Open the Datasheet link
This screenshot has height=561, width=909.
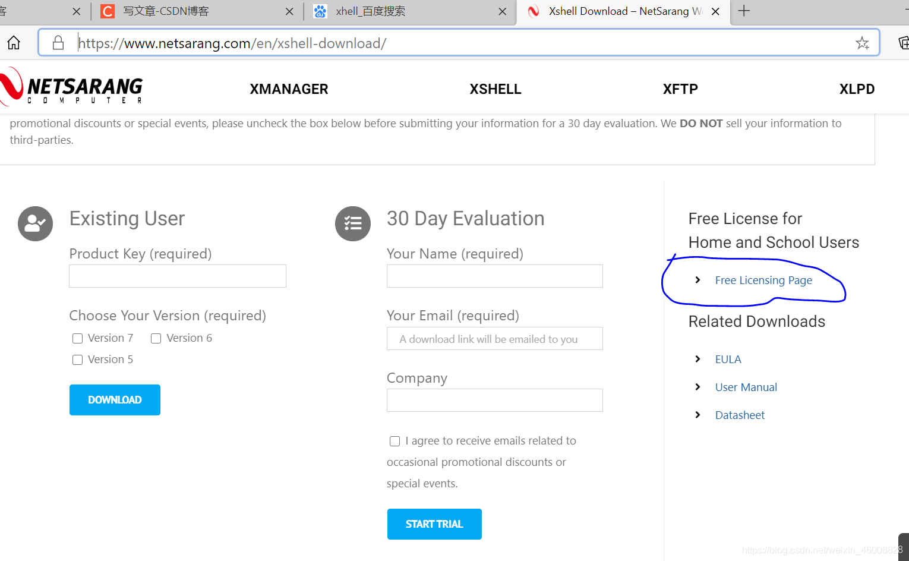pyautogui.click(x=740, y=415)
